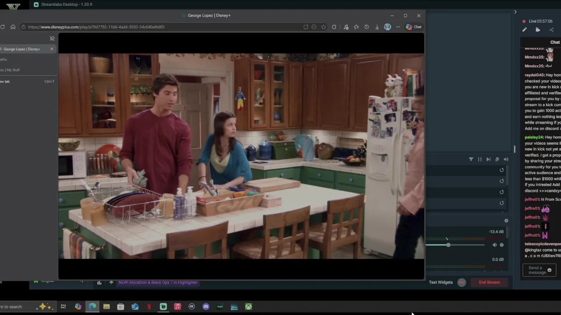Screen dimensions: 561x315
Task: Open Apple Music from the taskbar
Action: click(x=178, y=307)
